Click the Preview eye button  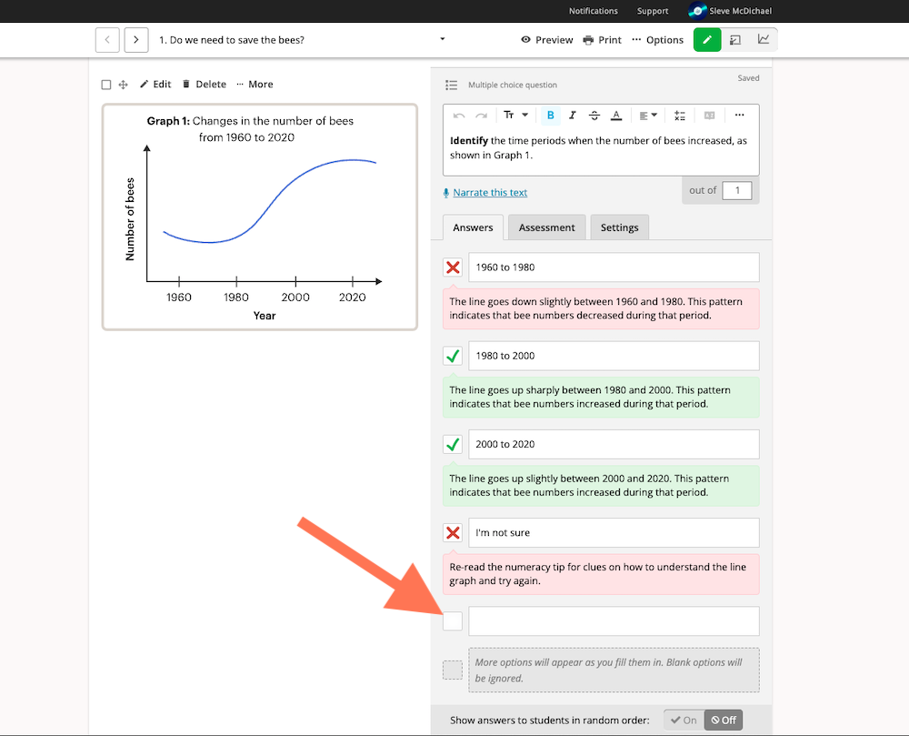pyautogui.click(x=546, y=40)
